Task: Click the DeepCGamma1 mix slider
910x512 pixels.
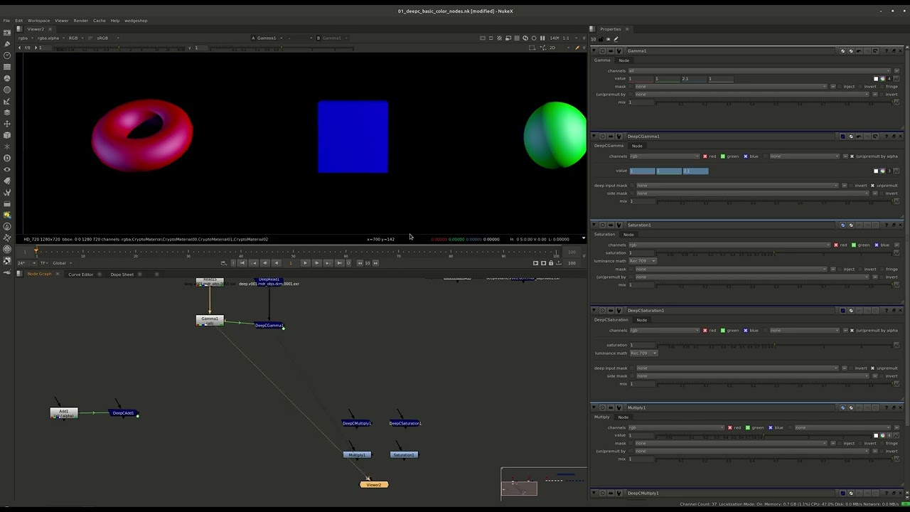Action: [776, 201]
